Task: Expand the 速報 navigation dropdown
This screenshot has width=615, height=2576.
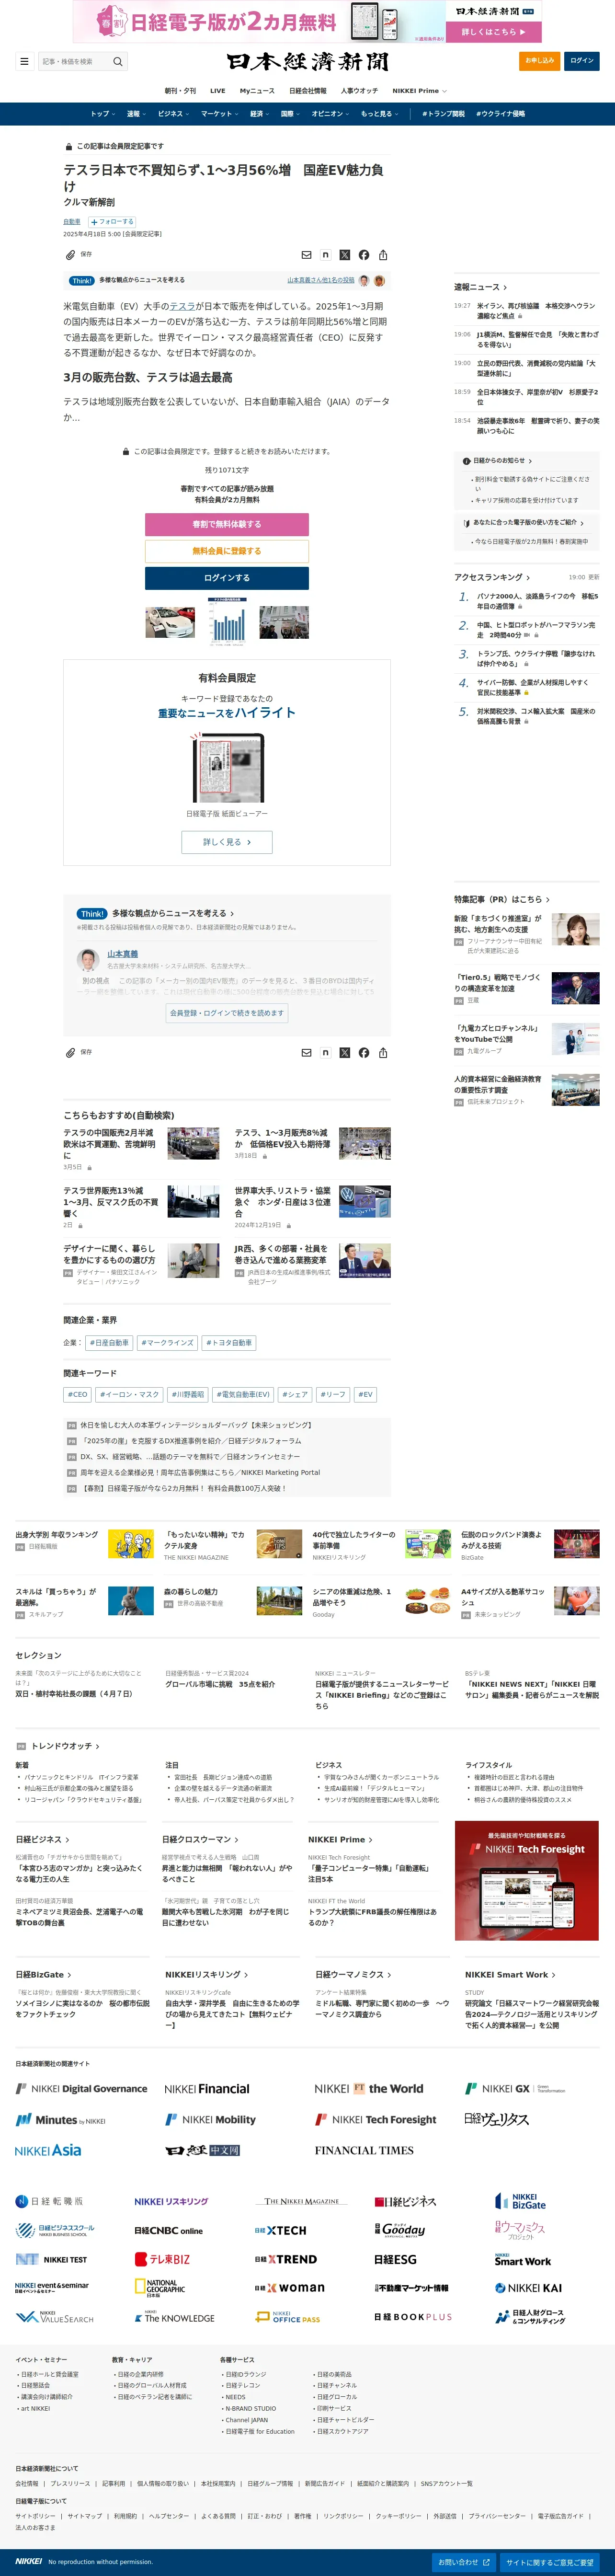Action: [x=136, y=114]
